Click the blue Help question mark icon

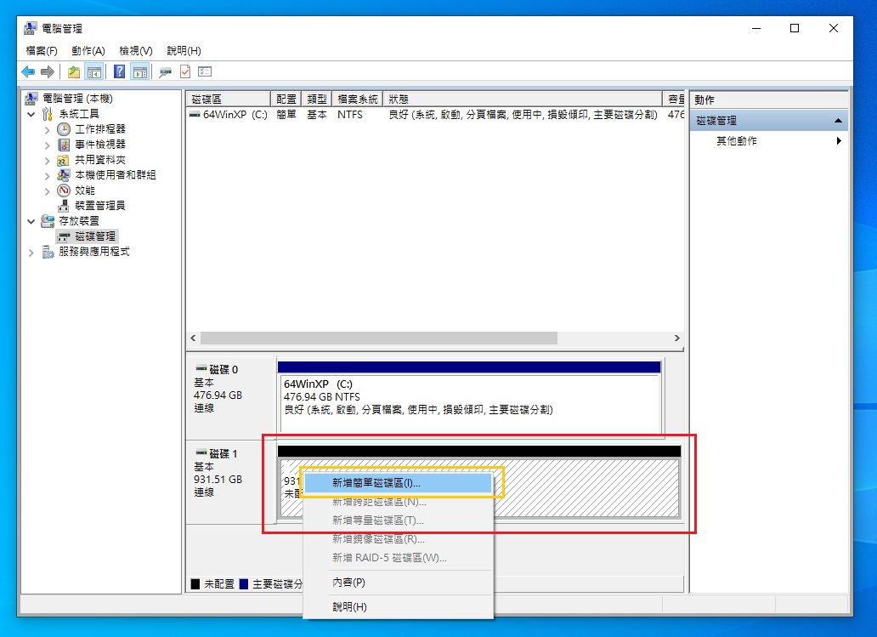click(120, 72)
